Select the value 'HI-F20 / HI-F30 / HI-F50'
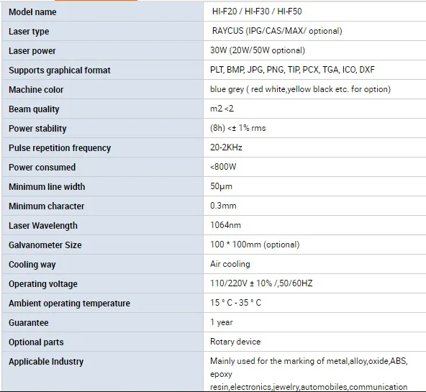The image size is (426, 392). [257, 12]
